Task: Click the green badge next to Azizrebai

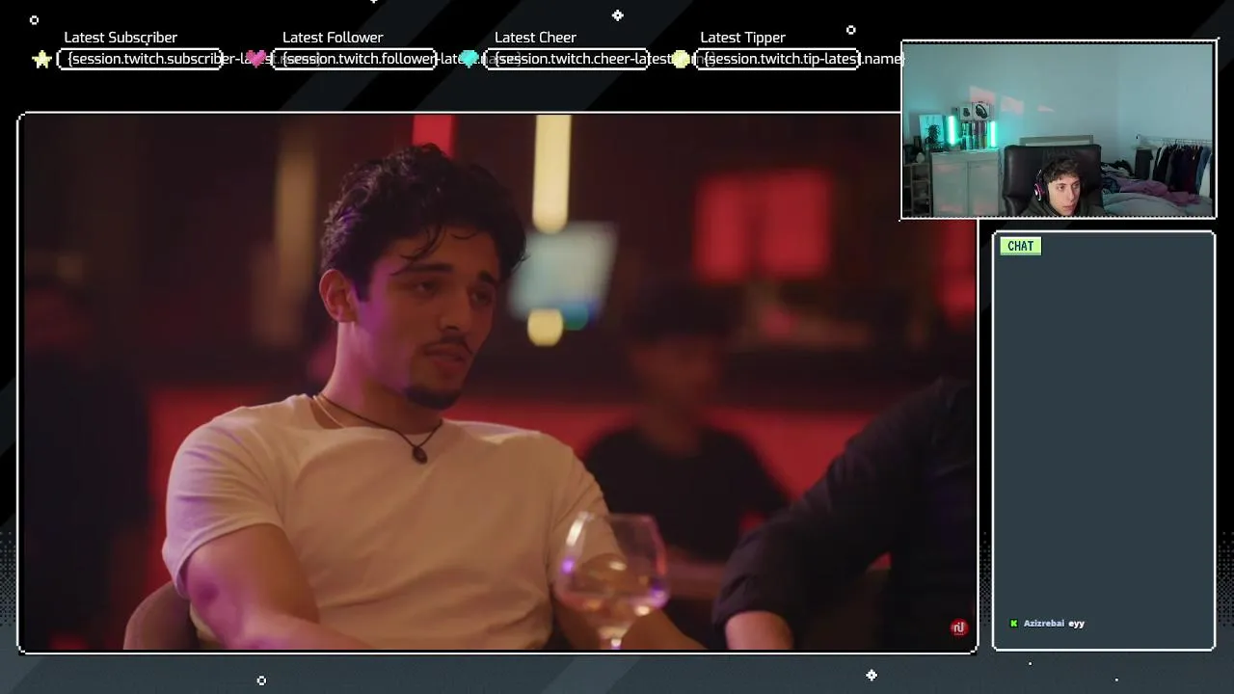Action: click(x=1013, y=624)
